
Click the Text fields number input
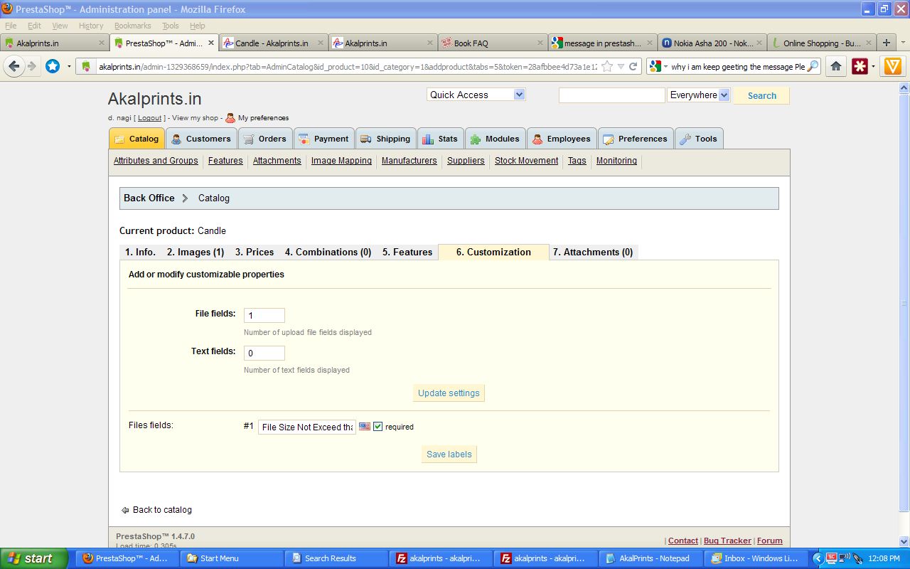[x=264, y=353]
